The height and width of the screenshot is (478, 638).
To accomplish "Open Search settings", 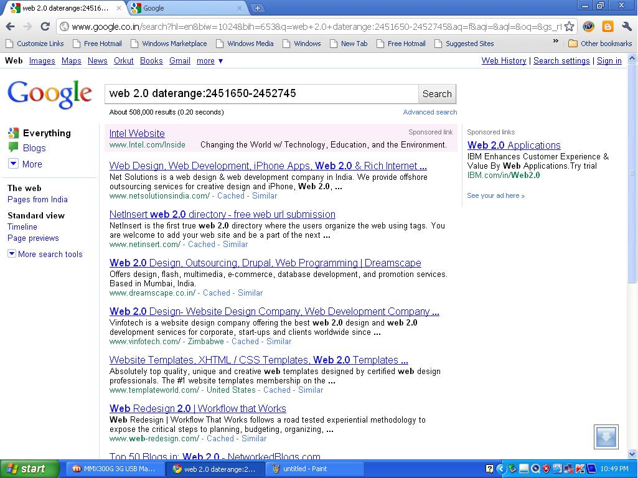I will pyautogui.click(x=561, y=60).
